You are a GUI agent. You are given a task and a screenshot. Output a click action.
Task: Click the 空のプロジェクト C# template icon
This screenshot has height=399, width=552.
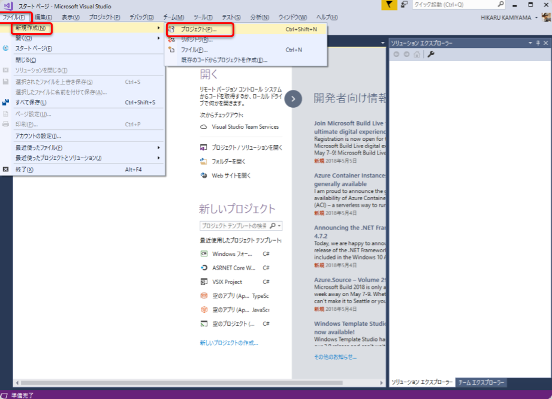pos(204,324)
